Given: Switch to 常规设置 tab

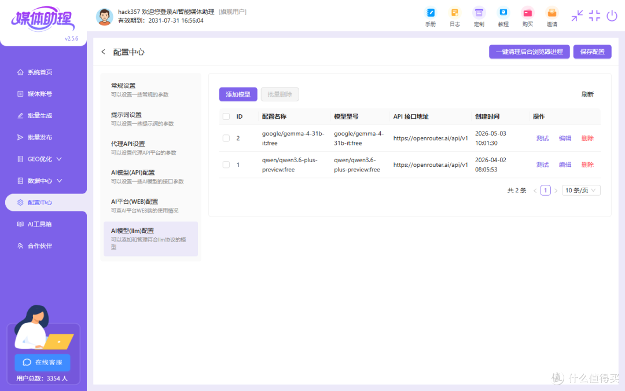Looking at the screenshot, I should (x=150, y=90).
